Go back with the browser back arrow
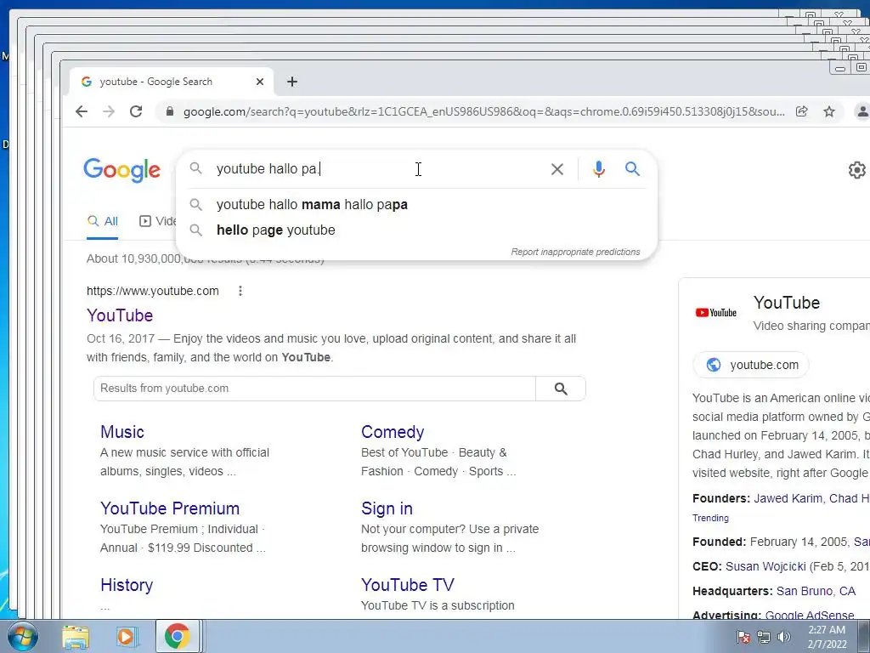 [82, 111]
